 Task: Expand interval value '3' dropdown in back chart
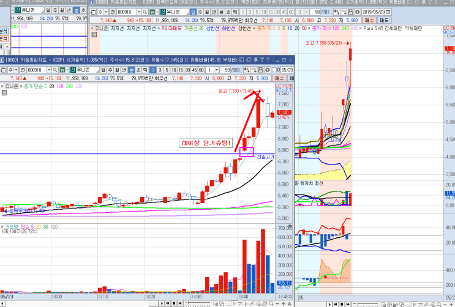click(x=306, y=12)
